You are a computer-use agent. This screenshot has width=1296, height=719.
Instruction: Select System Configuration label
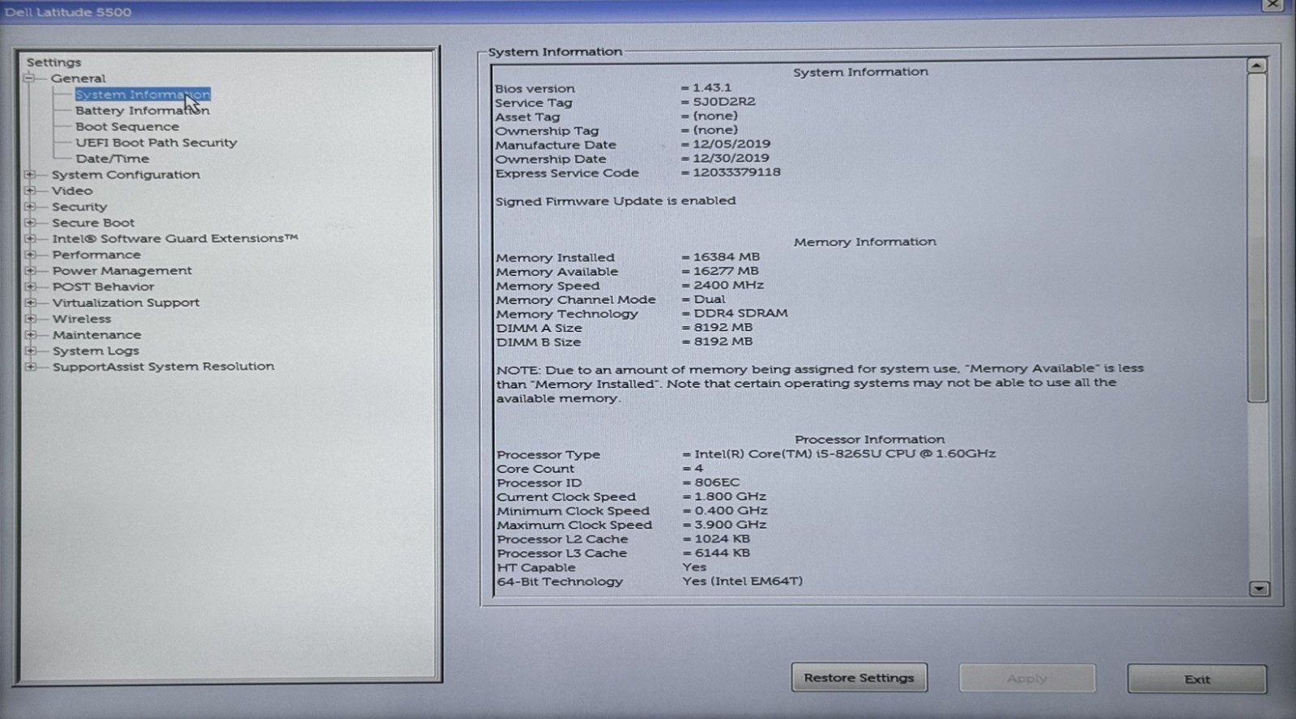[126, 175]
